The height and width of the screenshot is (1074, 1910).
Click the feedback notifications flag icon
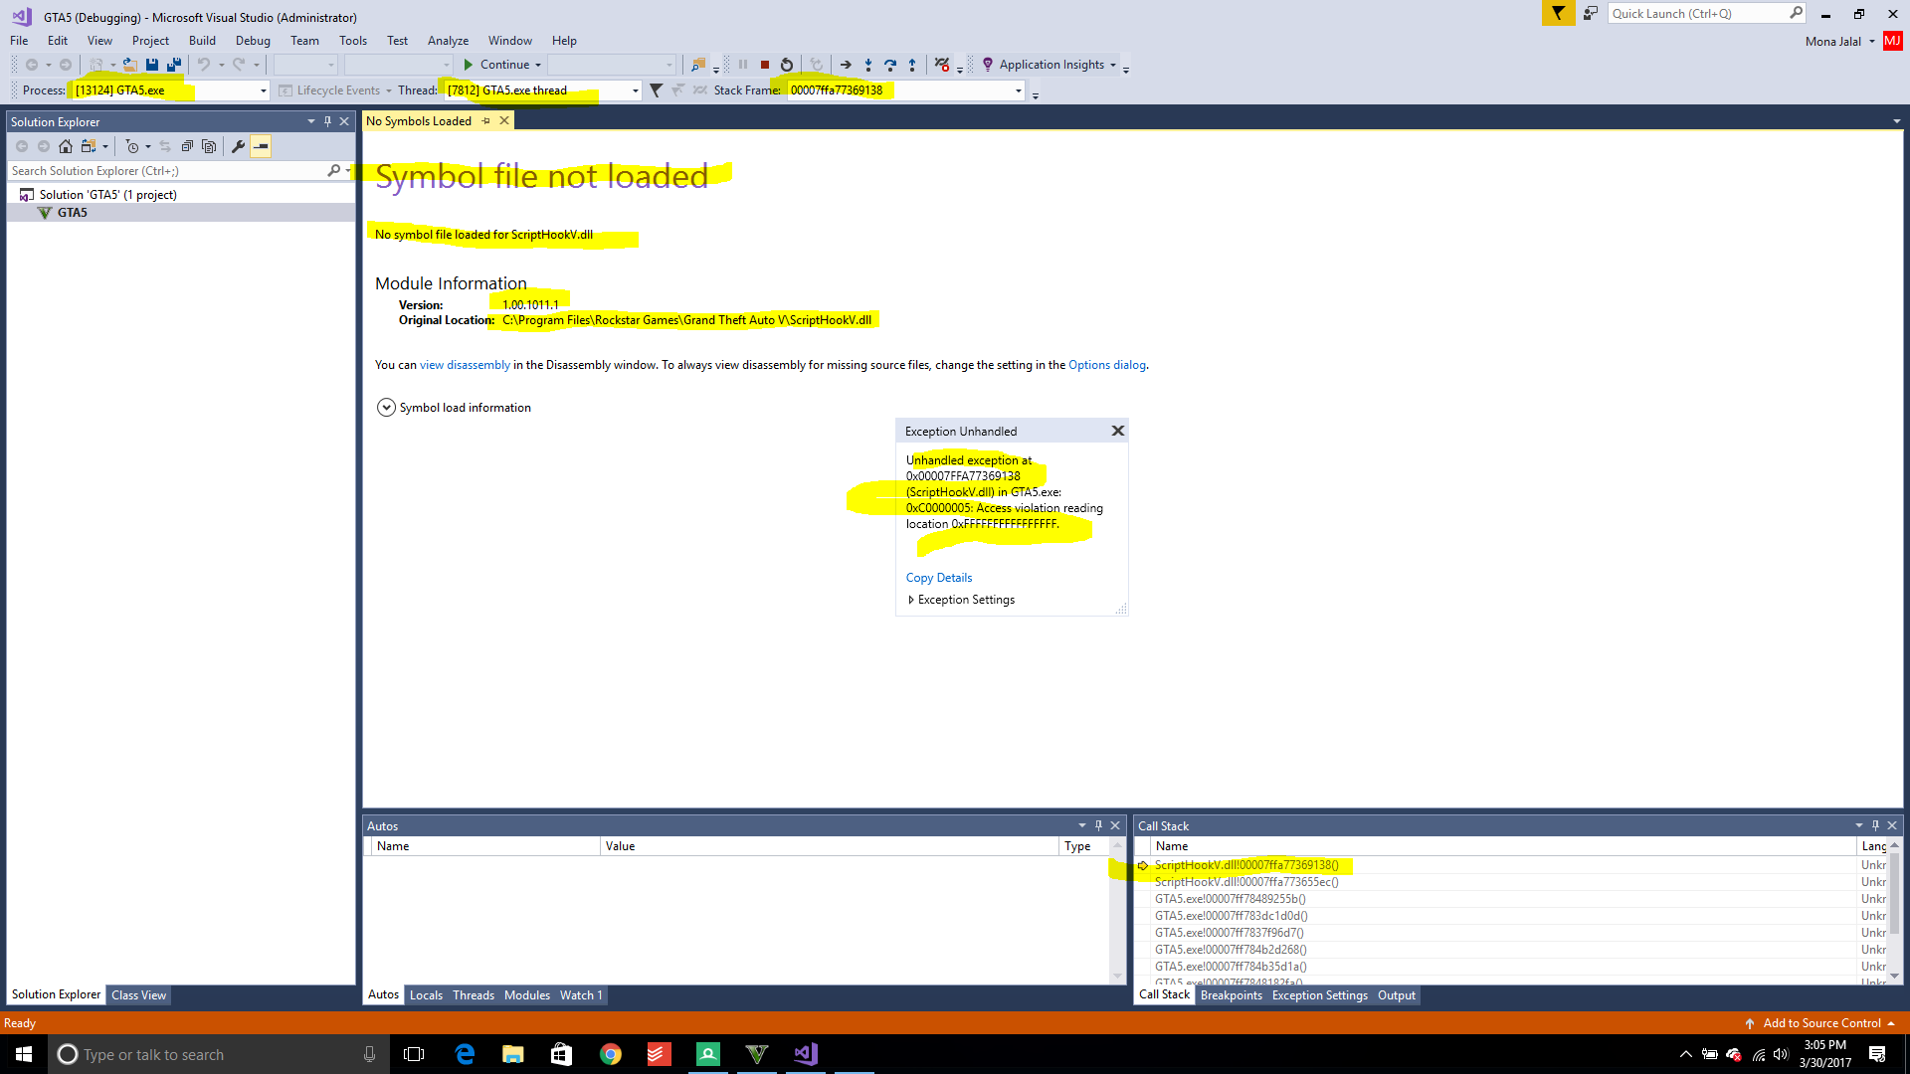tap(1558, 13)
